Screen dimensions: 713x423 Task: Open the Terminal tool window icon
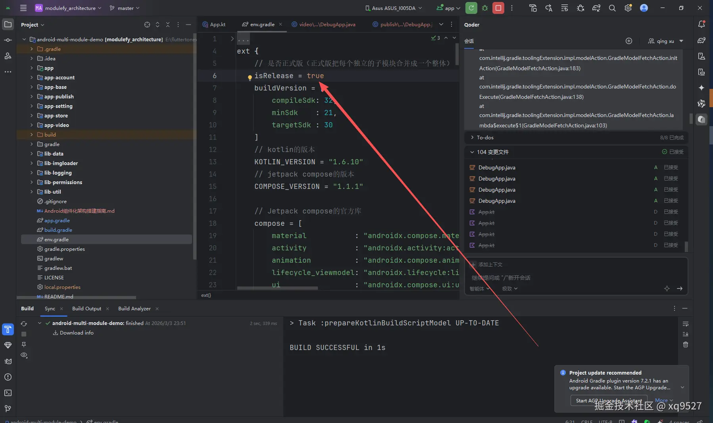[x=8, y=393]
